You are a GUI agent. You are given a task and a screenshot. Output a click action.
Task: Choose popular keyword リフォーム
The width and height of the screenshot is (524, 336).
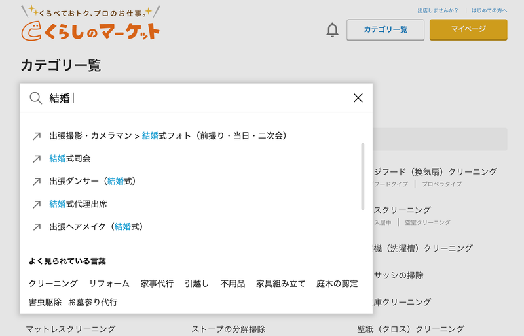coord(109,284)
